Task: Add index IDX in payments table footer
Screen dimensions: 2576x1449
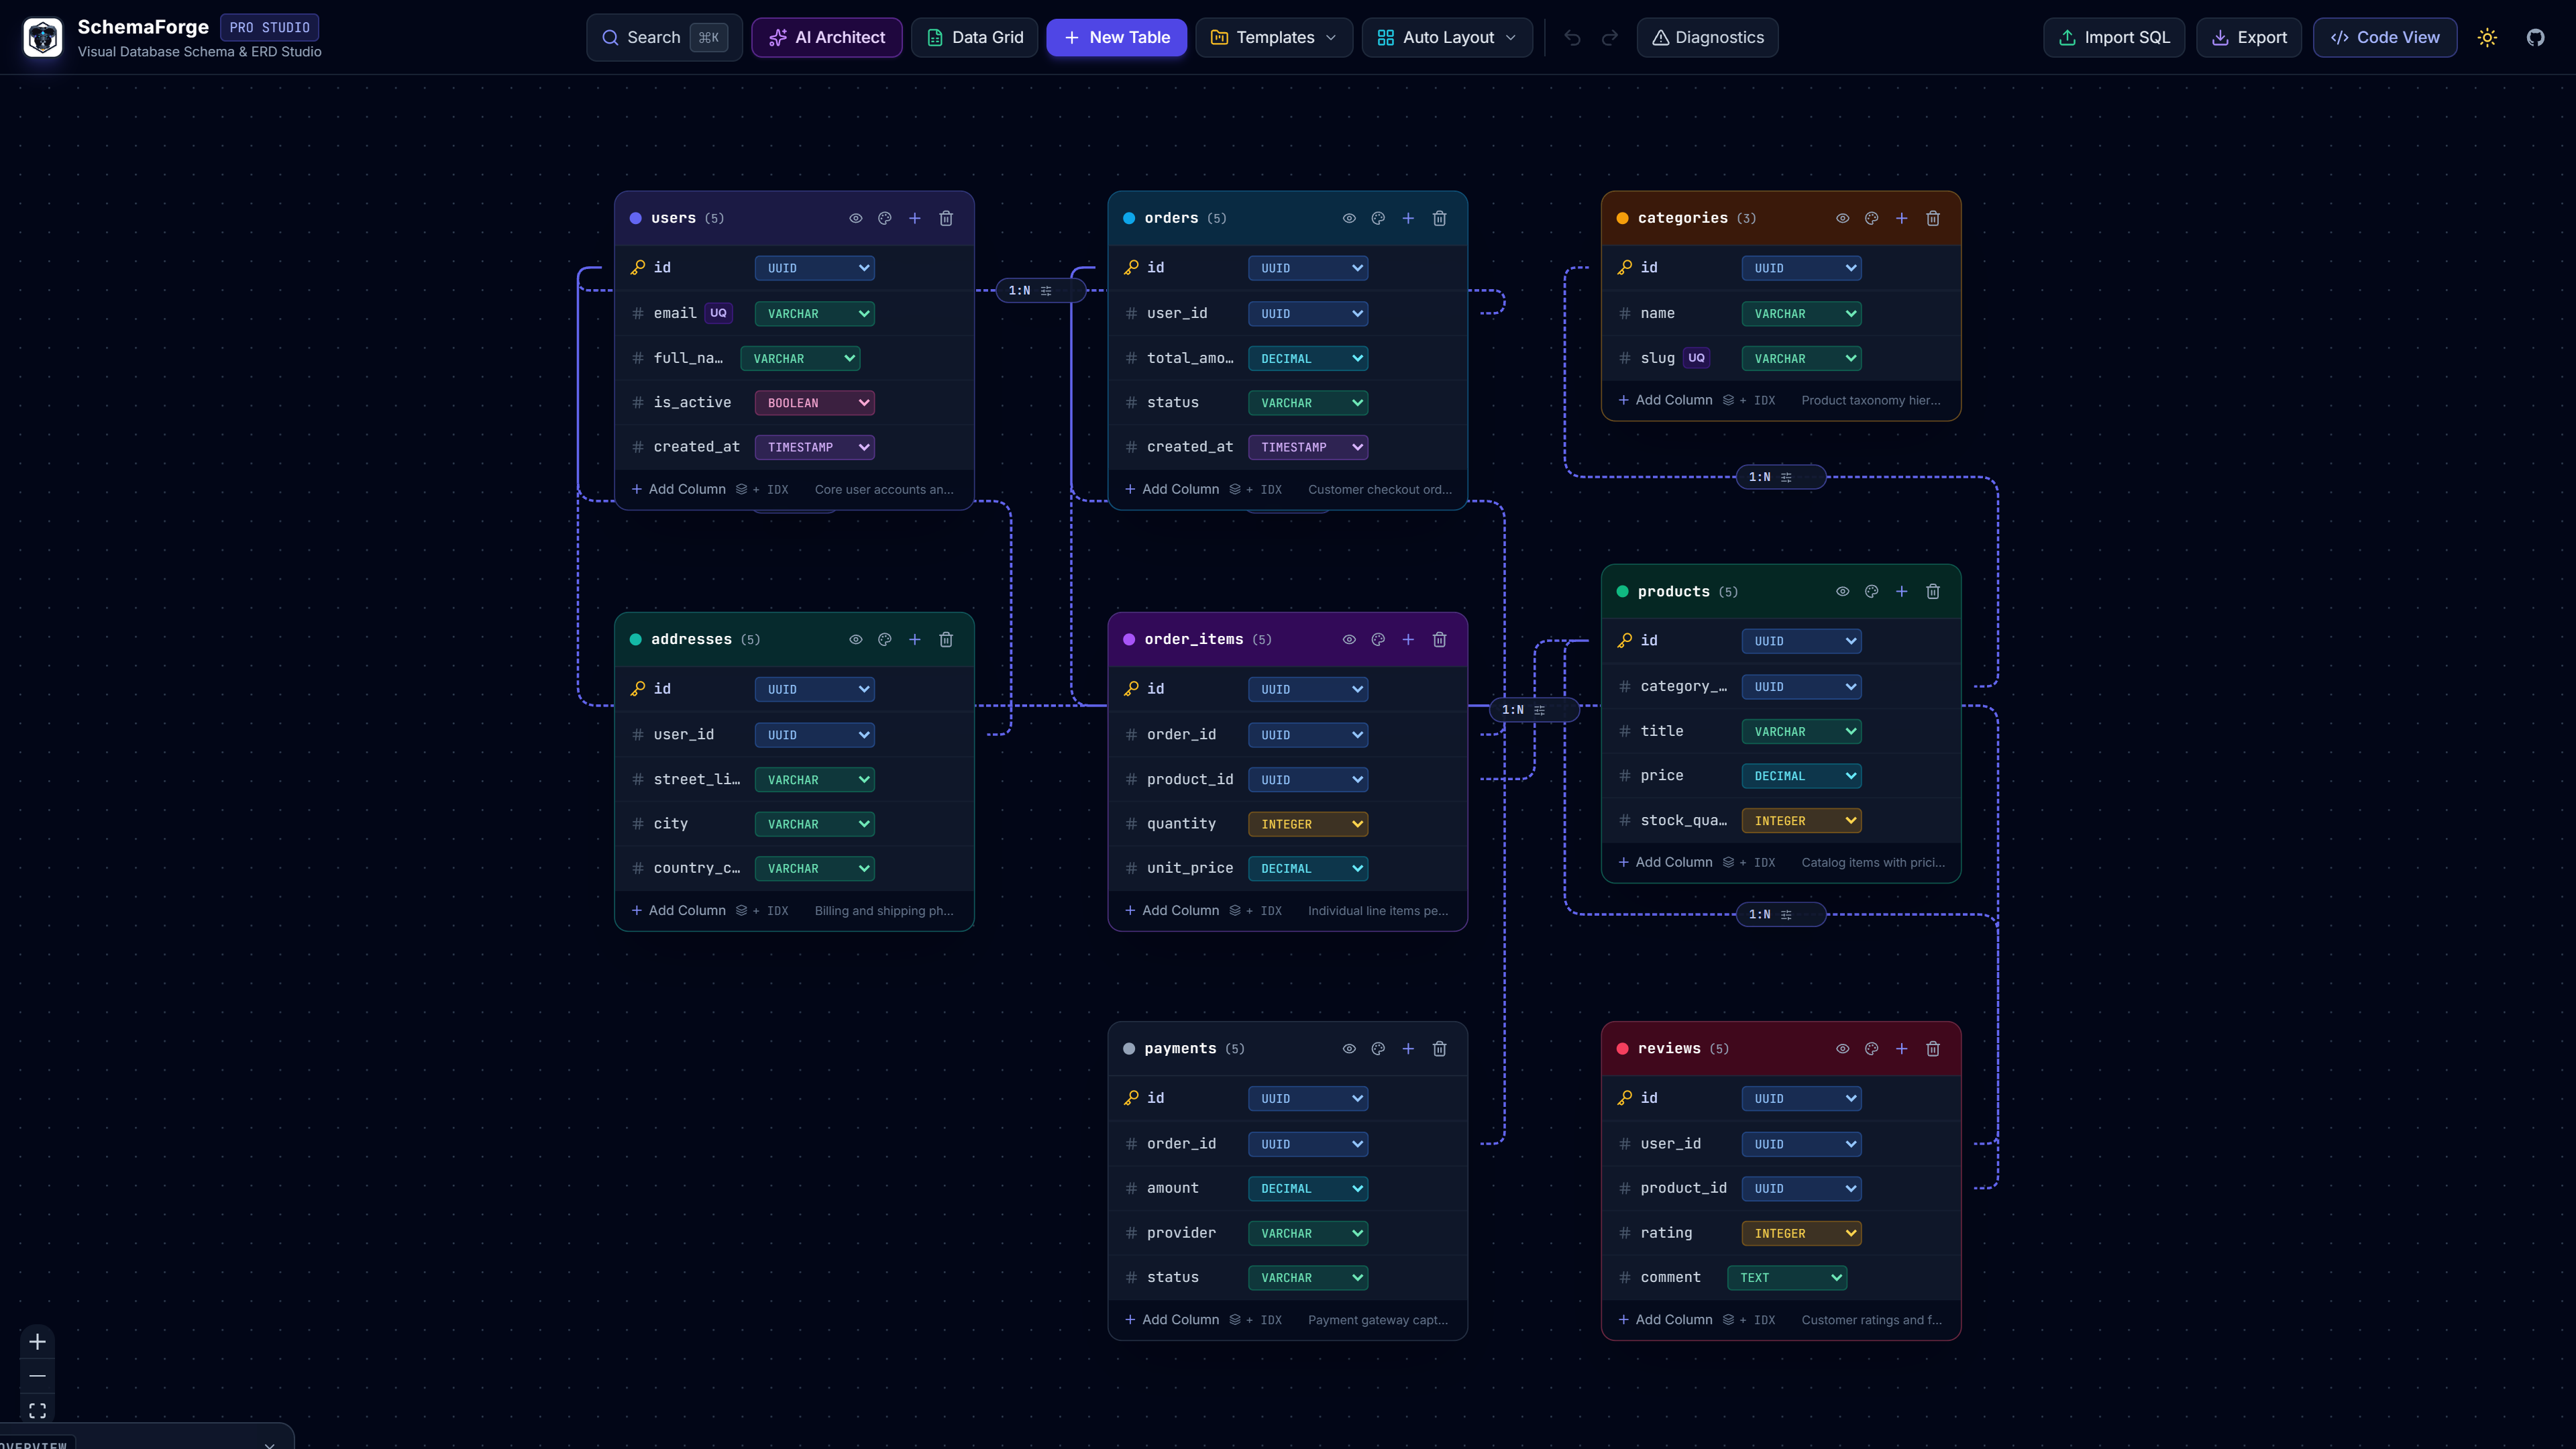Action: coord(1256,1320)
